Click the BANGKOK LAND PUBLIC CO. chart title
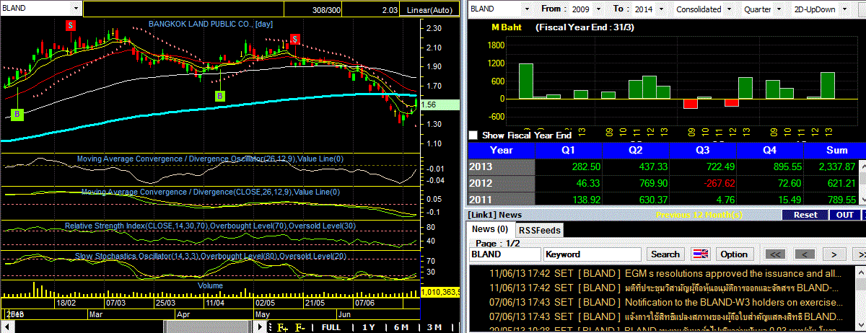 tap(211, 24)
